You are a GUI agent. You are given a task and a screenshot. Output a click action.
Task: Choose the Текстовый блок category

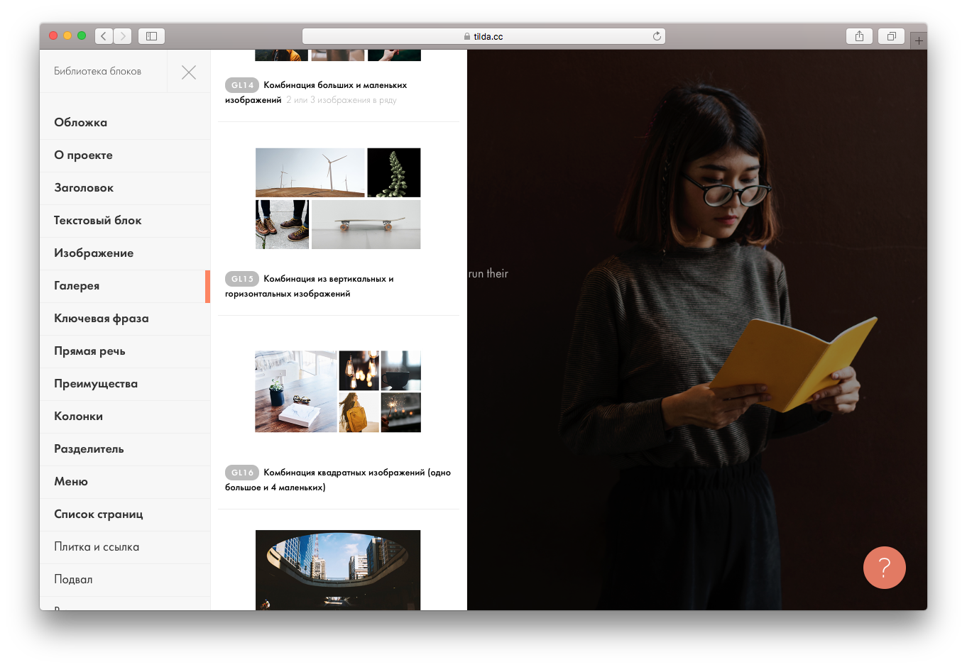click(x=98, y=221)
